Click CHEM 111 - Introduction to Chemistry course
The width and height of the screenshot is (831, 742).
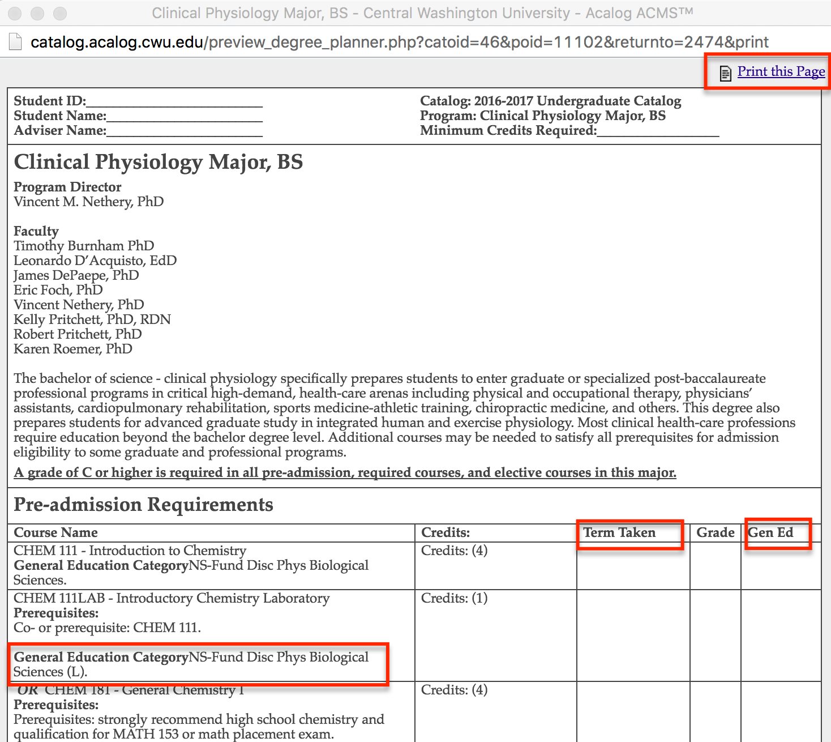(x=130, y=551)
